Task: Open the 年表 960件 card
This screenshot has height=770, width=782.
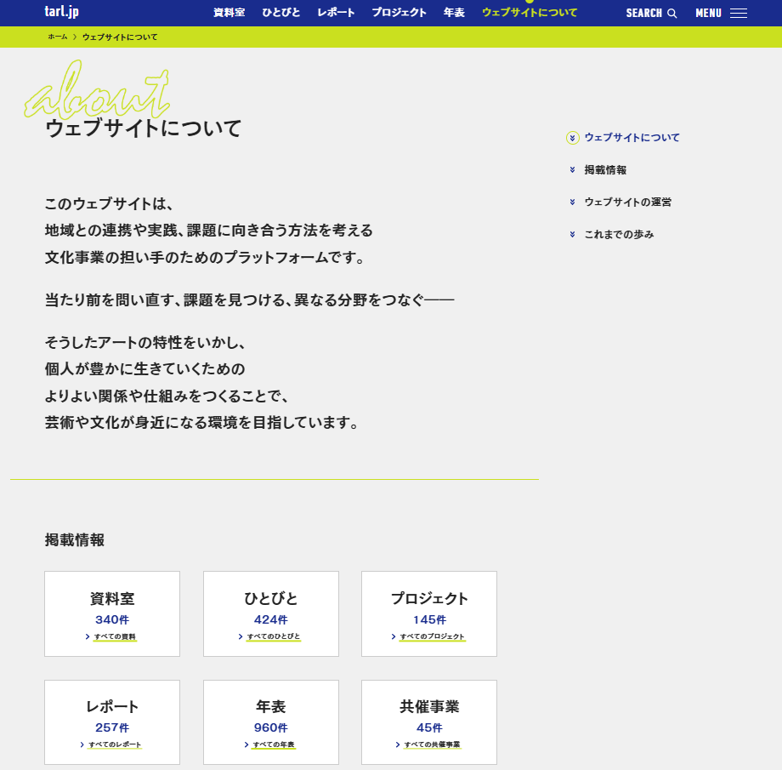Action: [270, 722]
